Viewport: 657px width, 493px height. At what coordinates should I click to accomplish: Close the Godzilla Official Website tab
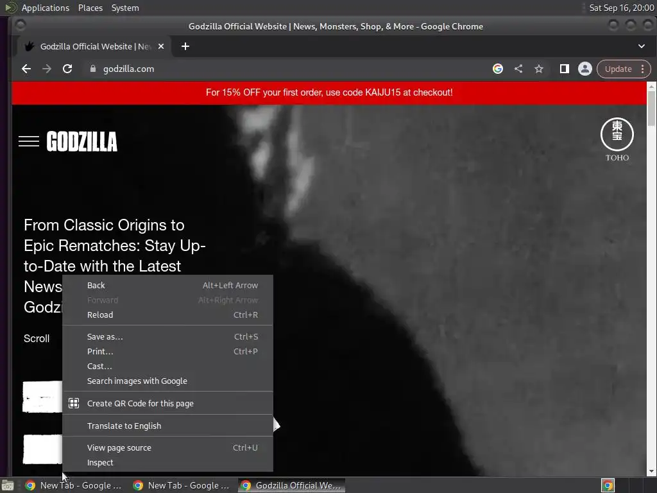(x=161, y=46)
